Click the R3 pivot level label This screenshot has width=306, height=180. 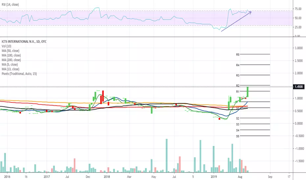point(238,75)
